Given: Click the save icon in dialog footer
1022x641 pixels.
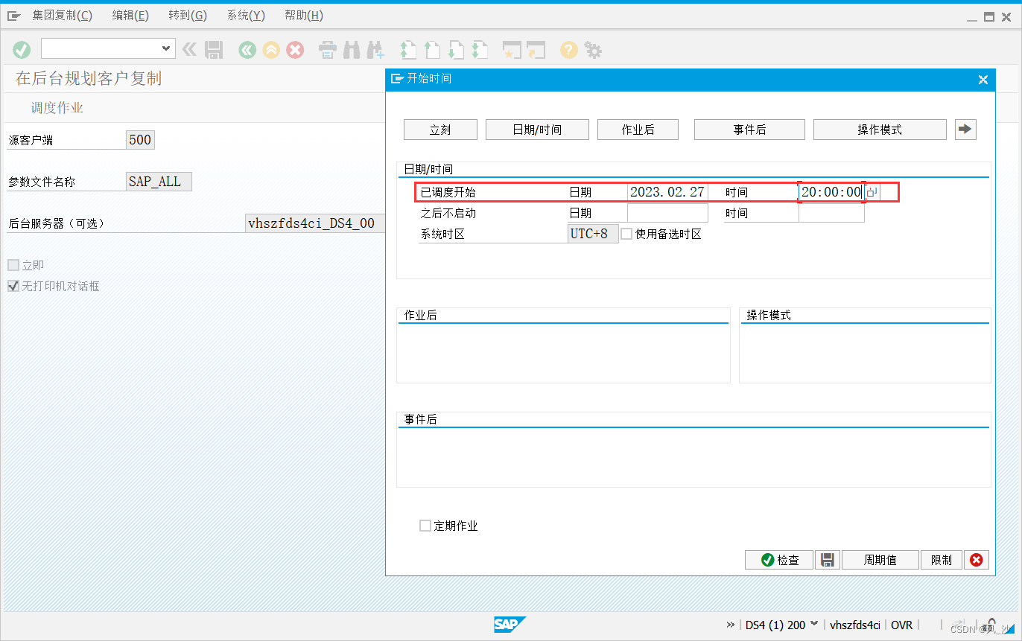Looking at the screenshot, I should (x=827, y=560).
